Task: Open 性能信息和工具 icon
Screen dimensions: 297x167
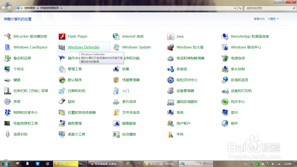Action: point(8,123)
